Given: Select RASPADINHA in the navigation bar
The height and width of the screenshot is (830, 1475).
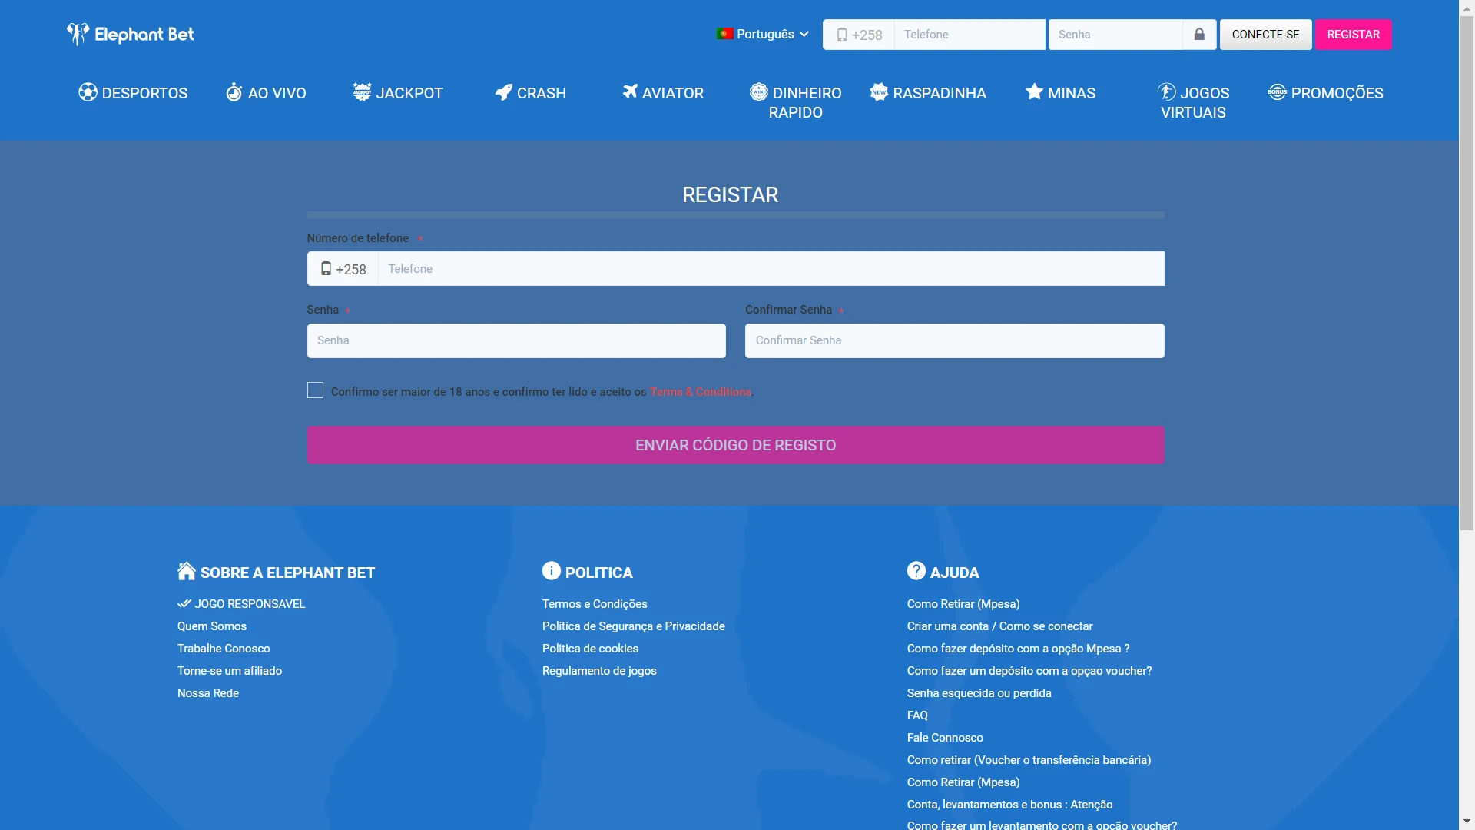Looking at the screenshot, I should [928, 93].
